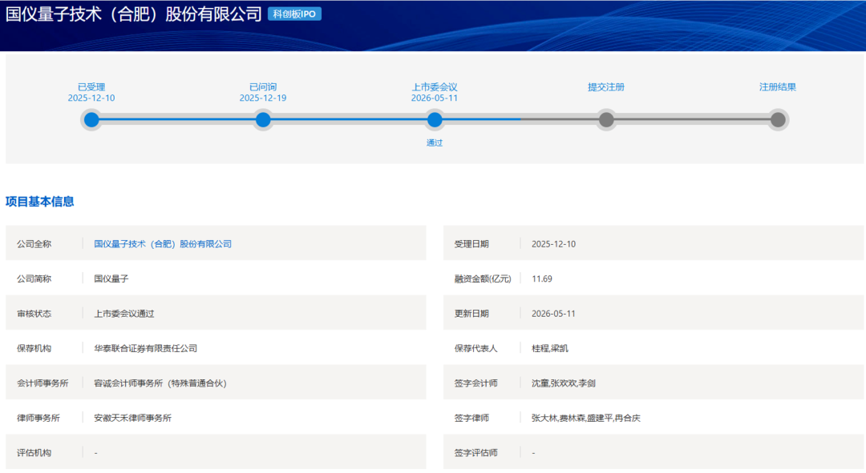Click the 上市委会议通过 status value
The image size is (866, 473).
123,314
